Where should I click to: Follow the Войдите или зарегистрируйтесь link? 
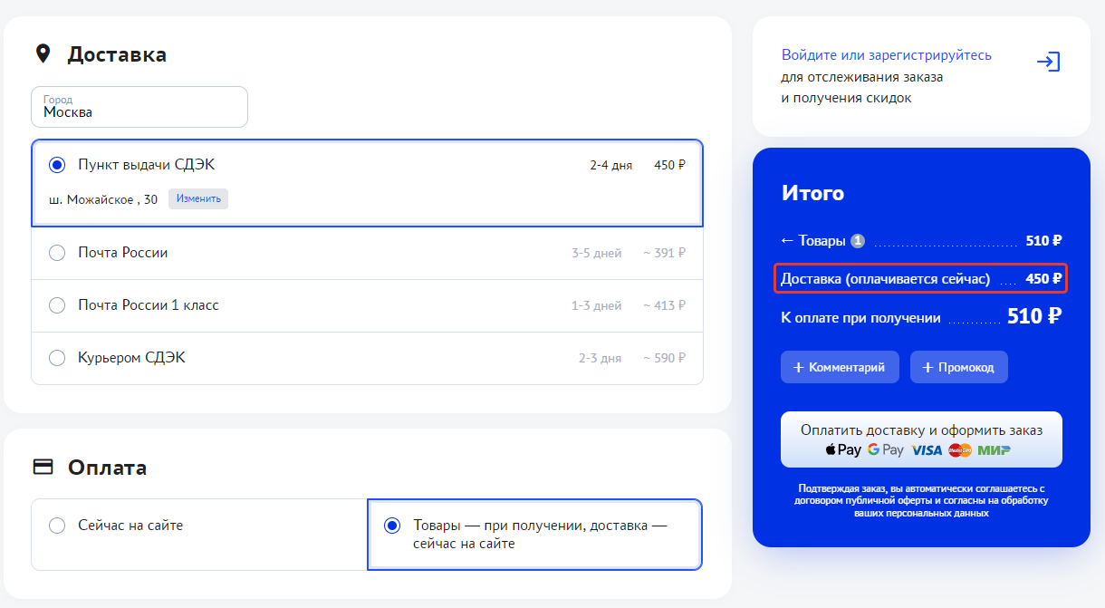[886, 55]
